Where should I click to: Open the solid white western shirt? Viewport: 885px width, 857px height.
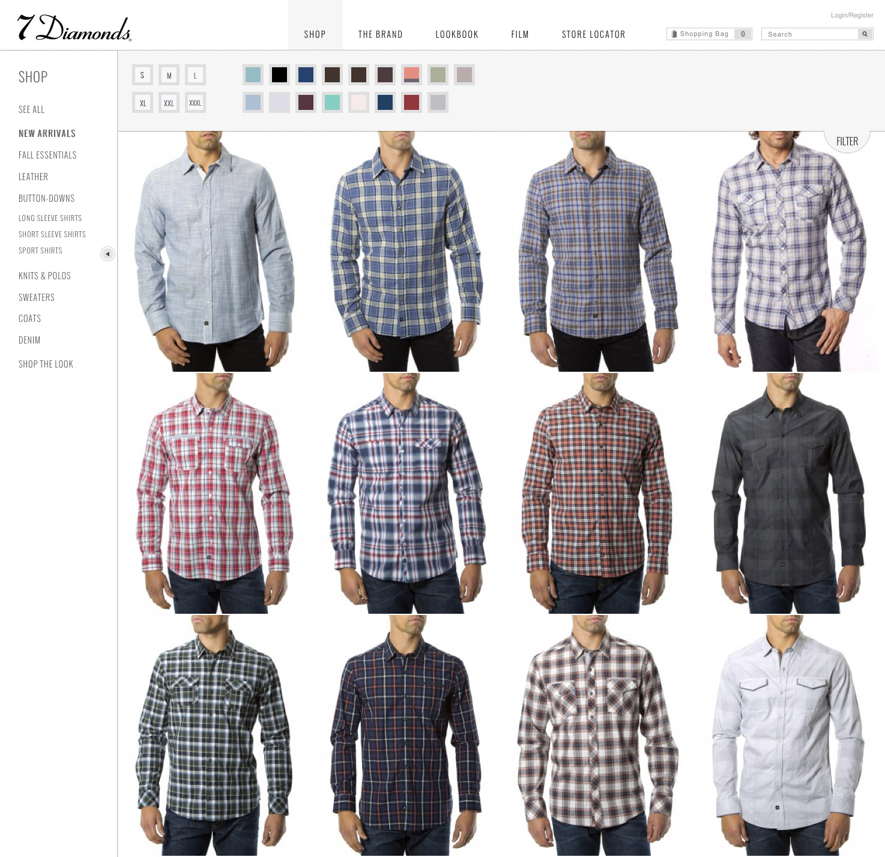point(788,735)
